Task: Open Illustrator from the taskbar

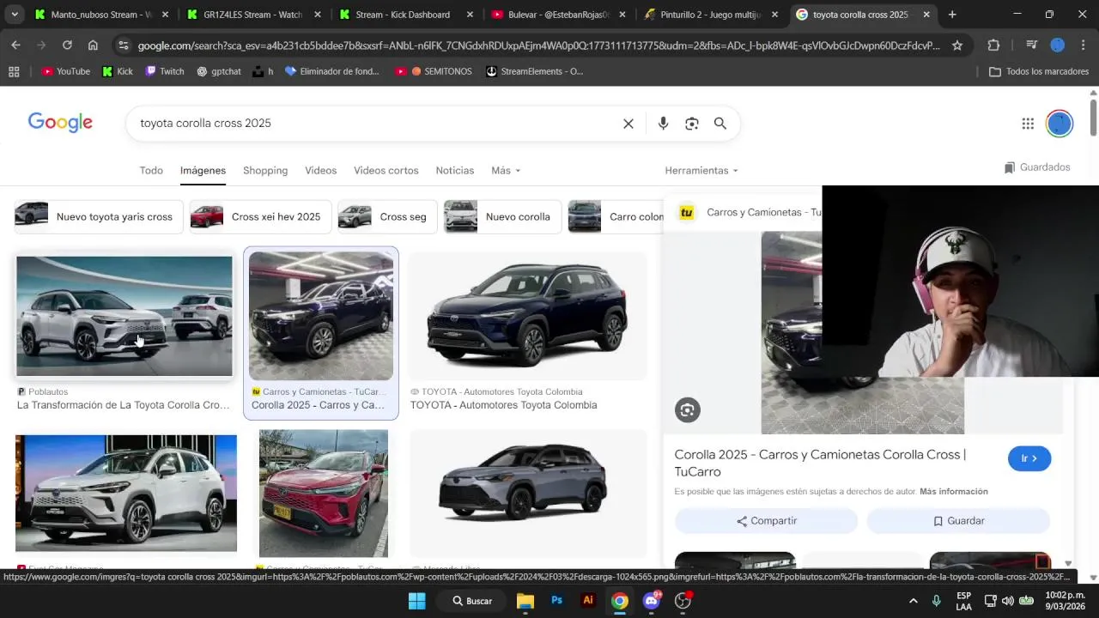Action: point(588,601)
